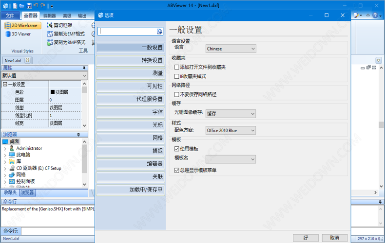Click the browser tree scroll down arrow
Image resolution: width=385 pixels, height=243 pixels.
coord(84,185)
